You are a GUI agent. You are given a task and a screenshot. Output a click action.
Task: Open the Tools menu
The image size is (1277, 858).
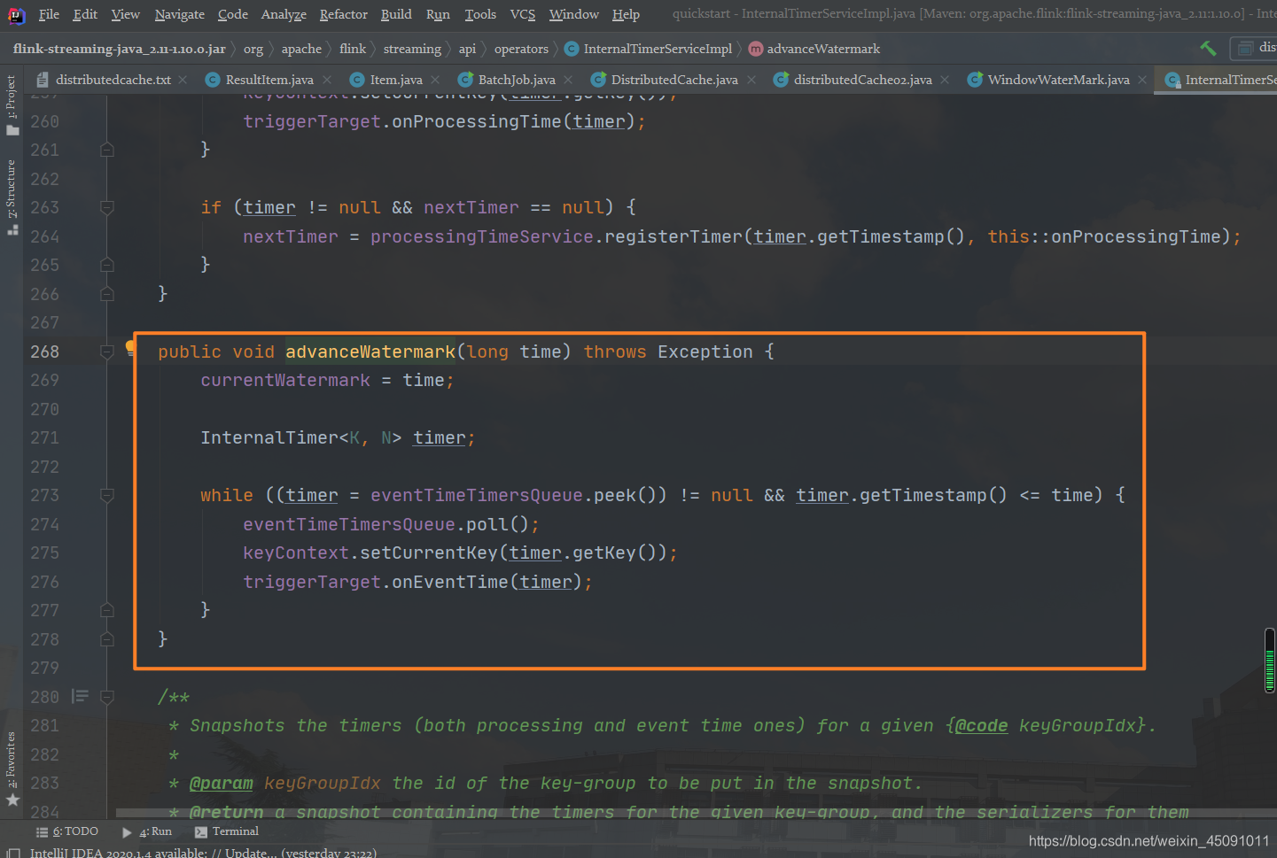[480, 14]
